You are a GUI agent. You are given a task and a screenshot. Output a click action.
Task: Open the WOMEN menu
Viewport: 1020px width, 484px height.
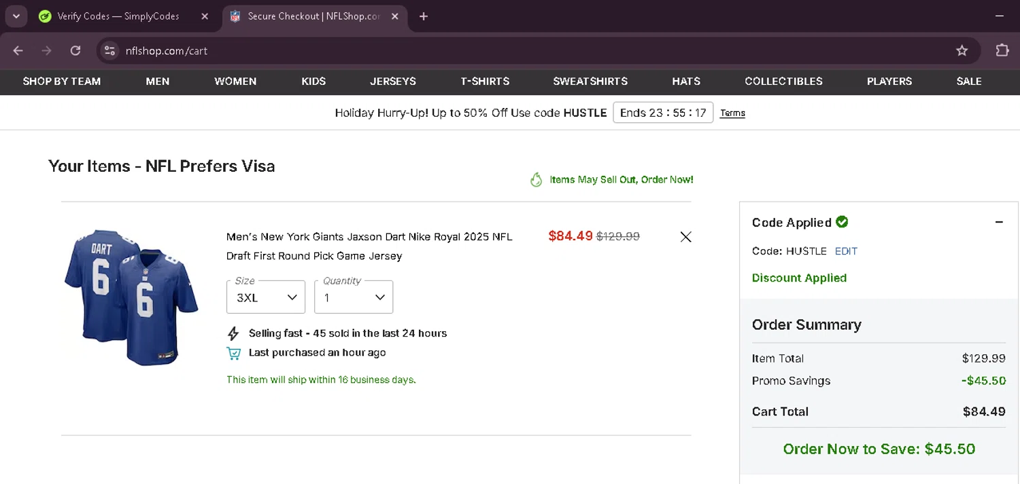tap(235, 81)
